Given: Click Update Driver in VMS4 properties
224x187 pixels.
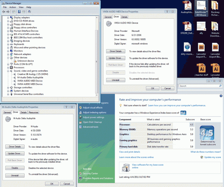Looking at the screenshot, I should coord(116,58).
